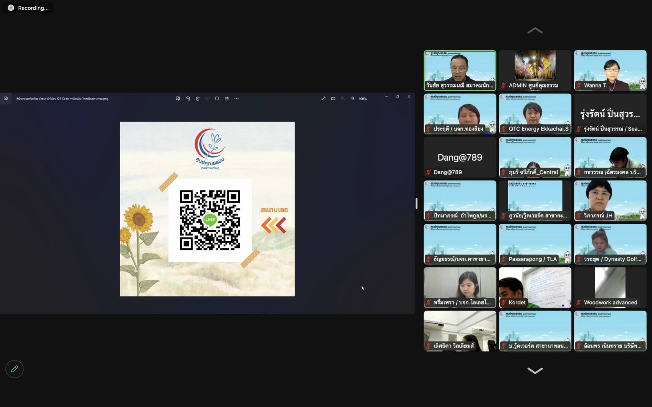Open the Edit image tool in photo viewer
The height and width of the screenshot is (407, 652).
coord(178,99)
